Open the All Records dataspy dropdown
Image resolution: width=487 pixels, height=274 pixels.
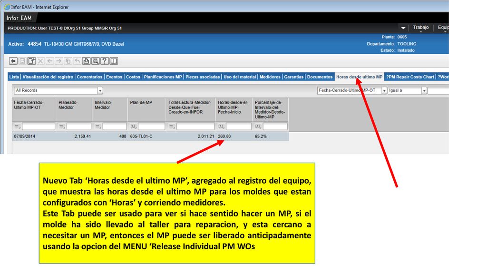tap(100, 90)
